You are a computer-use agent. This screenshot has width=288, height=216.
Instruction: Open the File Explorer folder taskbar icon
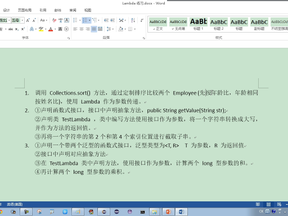coord(155,212)
